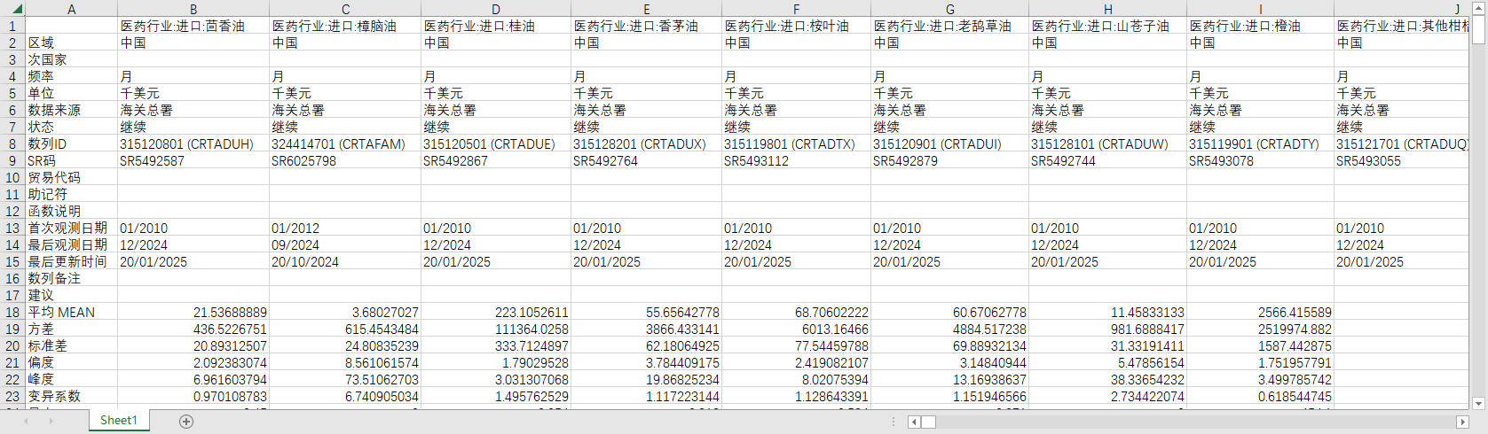Screen dimensions: 1488x434
Task: Click the '平均 MEAN' label cell
Action: 71,312
